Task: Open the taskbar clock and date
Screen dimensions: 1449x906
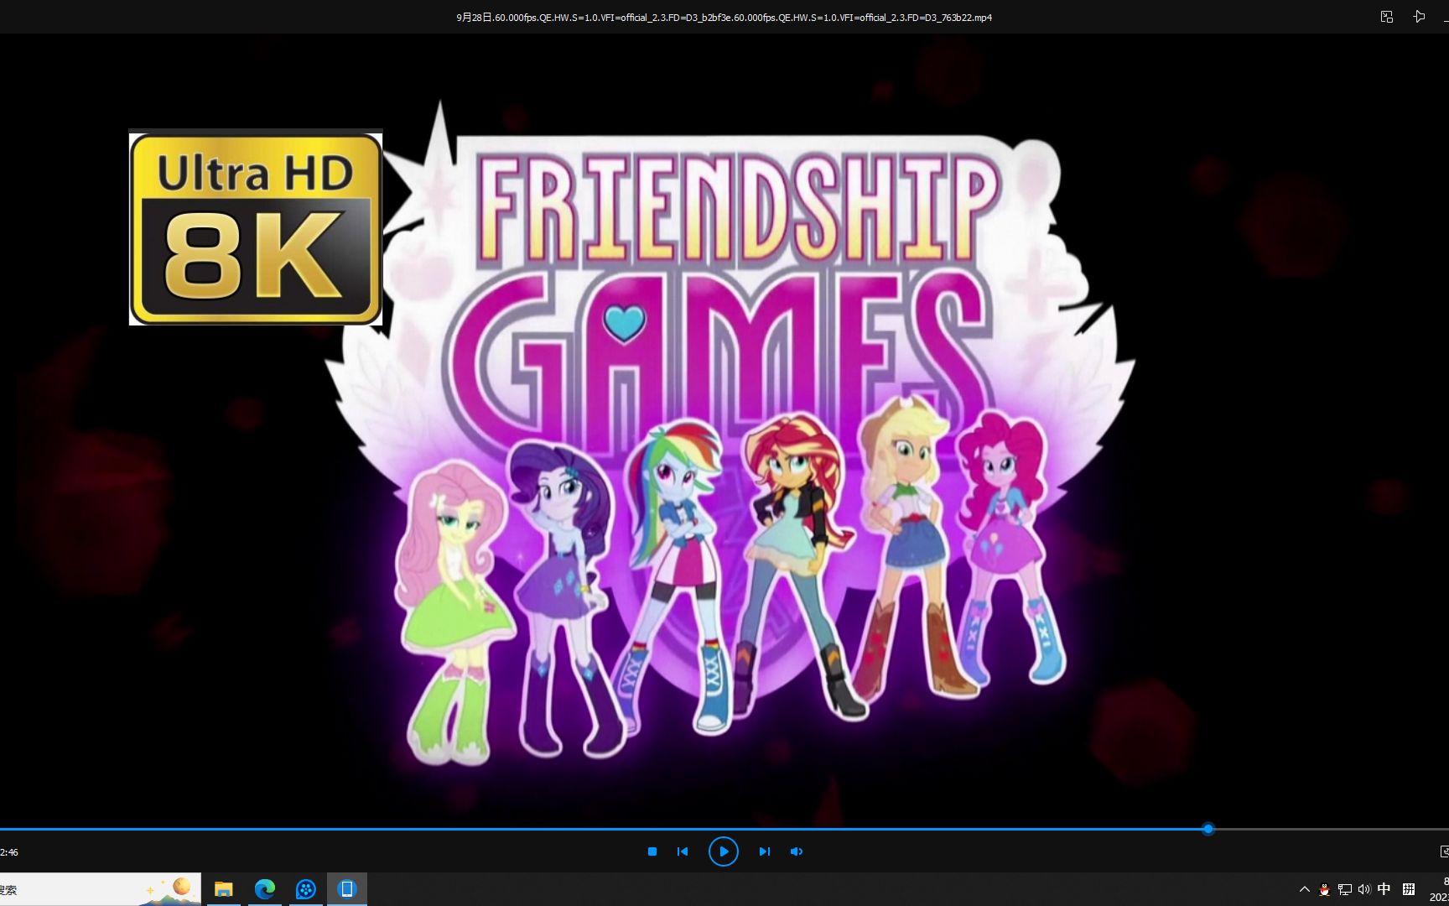Action: [x=1439, y=889]
